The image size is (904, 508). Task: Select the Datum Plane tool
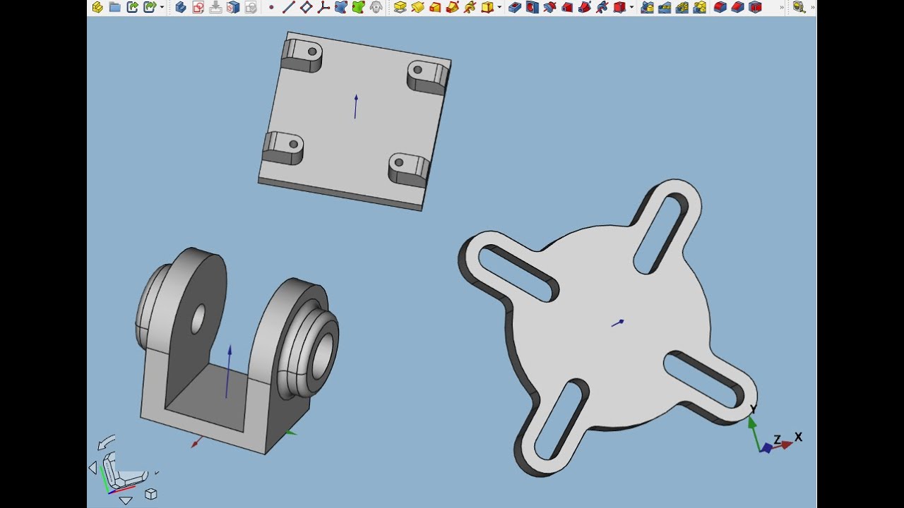(306, 7)
